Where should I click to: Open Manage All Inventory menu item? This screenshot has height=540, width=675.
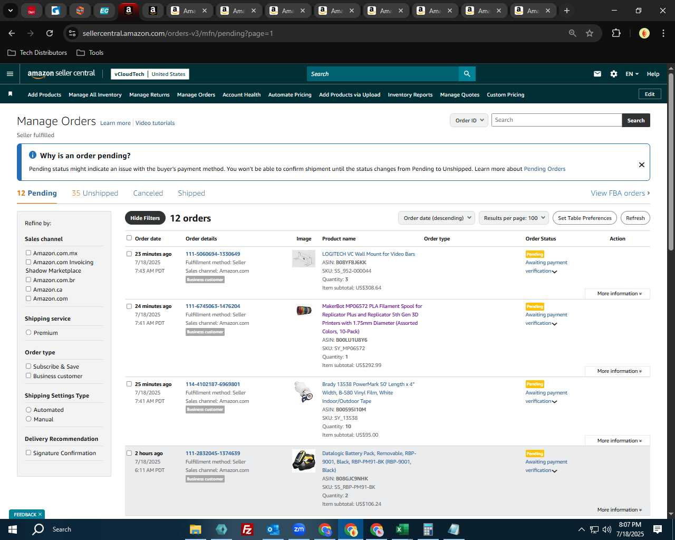coord(95,95)
